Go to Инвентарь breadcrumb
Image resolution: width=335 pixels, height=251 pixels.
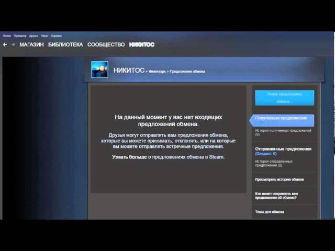157,72
